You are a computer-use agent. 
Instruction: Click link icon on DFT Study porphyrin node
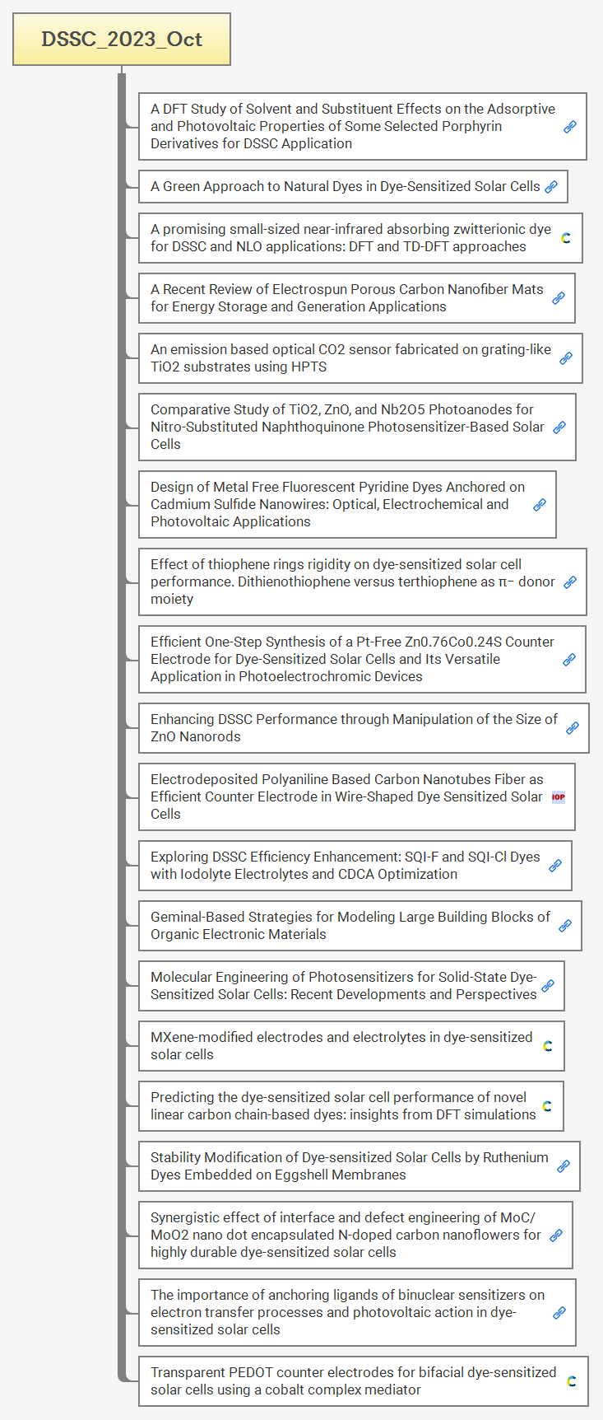[x=569, y=127]
